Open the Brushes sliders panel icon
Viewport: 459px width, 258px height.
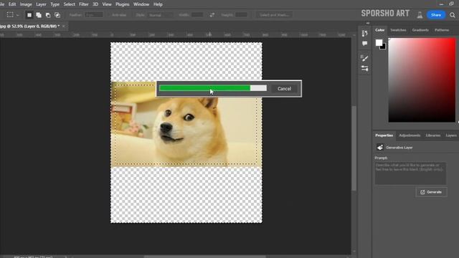[x=364, y=69]
